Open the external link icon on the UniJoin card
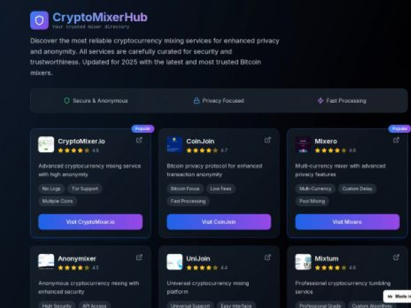411x308 pixels. [x=268, y=257]
